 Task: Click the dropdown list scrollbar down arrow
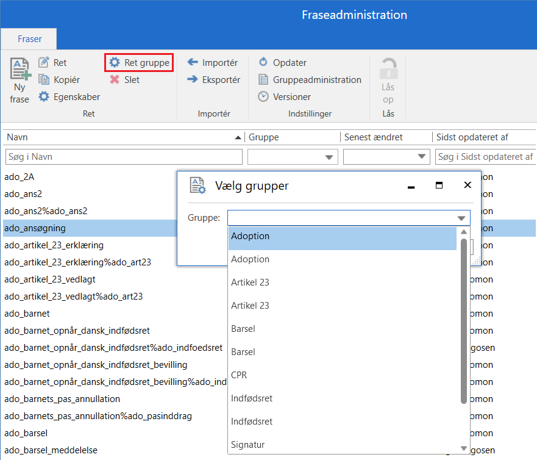(464, 448)
